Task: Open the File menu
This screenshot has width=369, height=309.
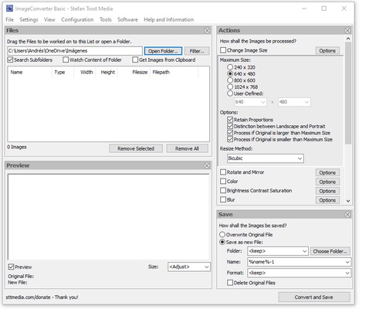Action: [9, 19]
